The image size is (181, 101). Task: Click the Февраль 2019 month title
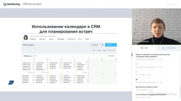[30, 56]
